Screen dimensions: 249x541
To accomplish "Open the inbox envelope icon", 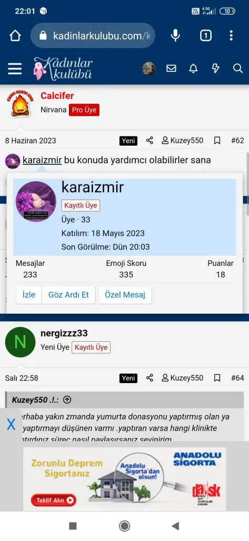I will point(171,68).
